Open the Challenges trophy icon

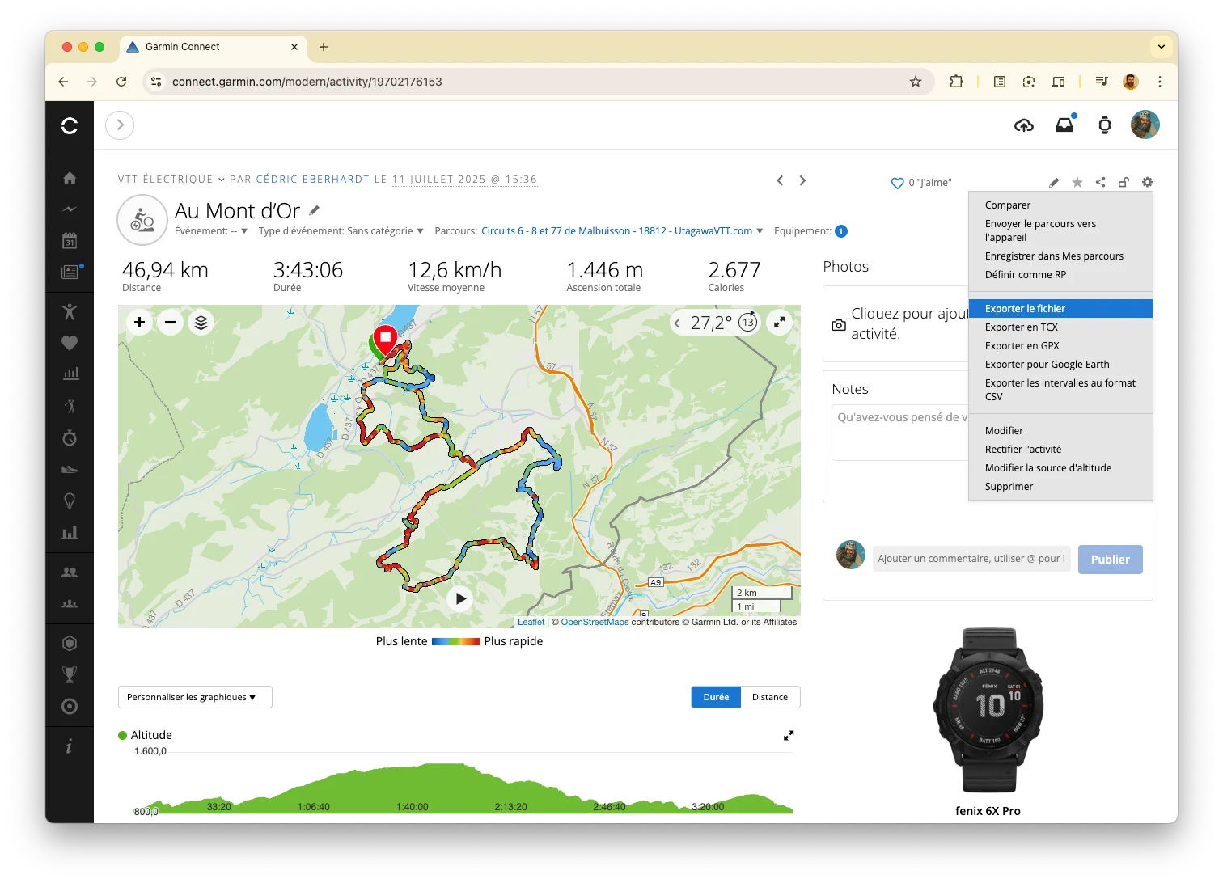point(70,674)
